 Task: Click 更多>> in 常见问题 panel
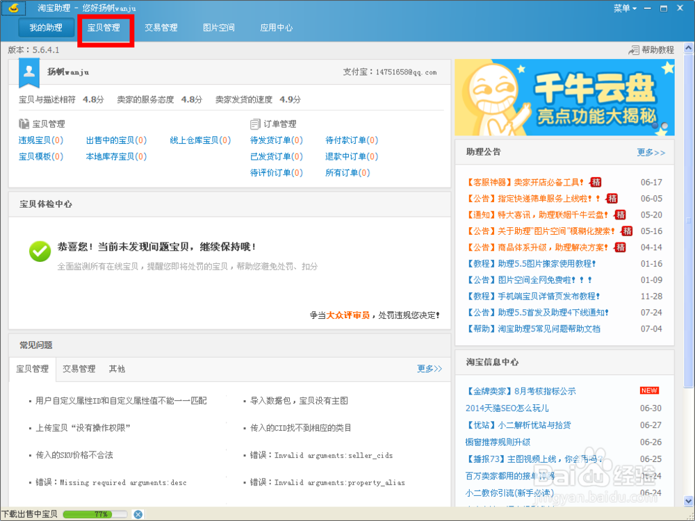430,369
